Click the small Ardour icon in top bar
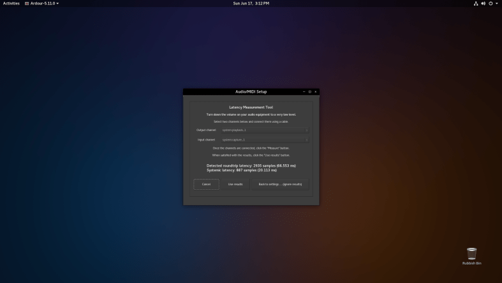Screen dimensions: 502x283 tap(27, 4)
